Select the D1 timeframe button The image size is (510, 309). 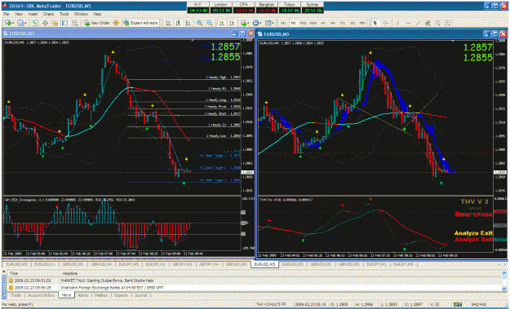click(343, 23)
